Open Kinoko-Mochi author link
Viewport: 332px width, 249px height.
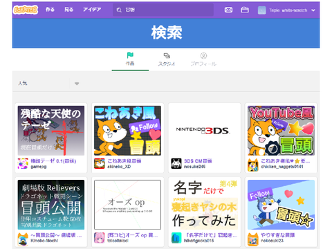point(44,241)
